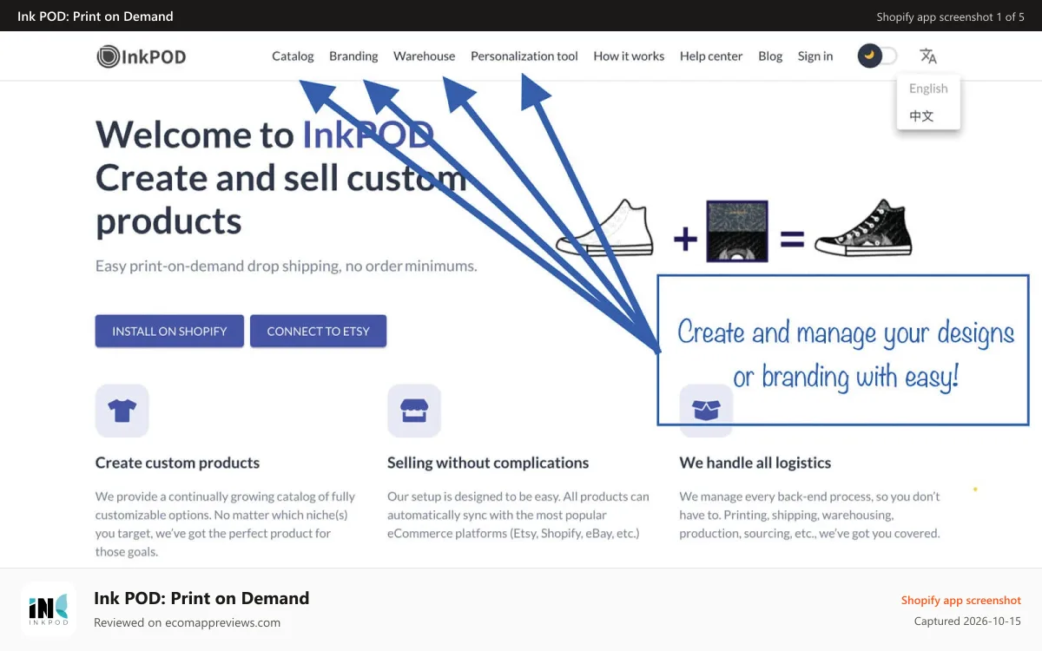Go to the Warehouse page

click(424, 56)
